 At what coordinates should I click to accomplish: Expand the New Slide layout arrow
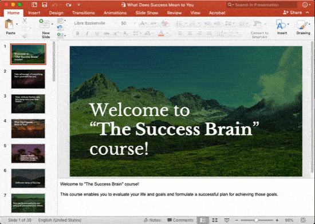pos(53,24)
